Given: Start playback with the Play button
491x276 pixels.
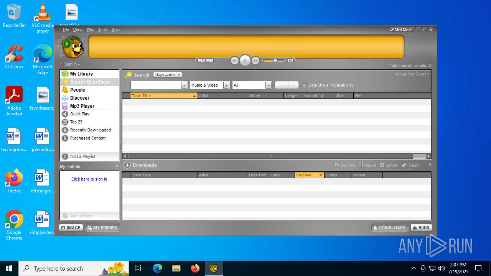Looking at the screenshot, I should coord(245,61).
